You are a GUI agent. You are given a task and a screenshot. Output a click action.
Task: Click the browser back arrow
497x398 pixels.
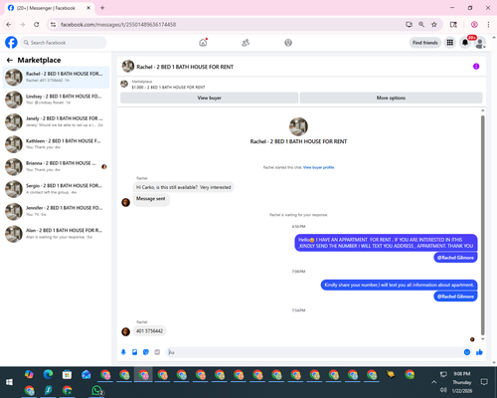pos(9,24)
